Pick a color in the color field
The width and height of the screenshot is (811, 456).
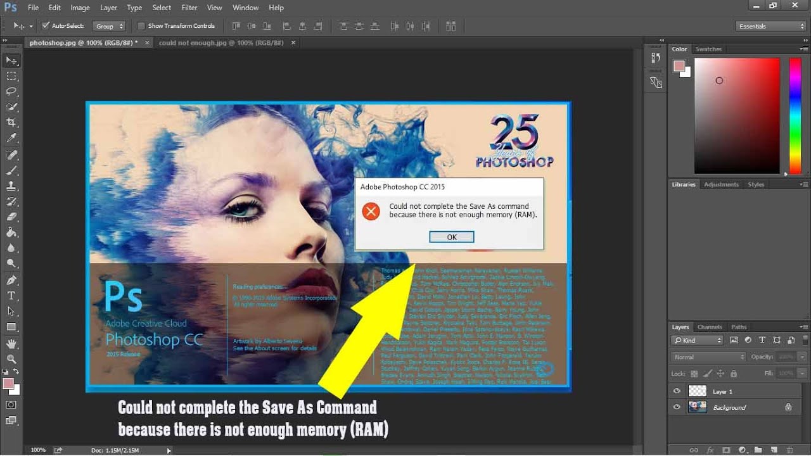[x=737, y=116]
